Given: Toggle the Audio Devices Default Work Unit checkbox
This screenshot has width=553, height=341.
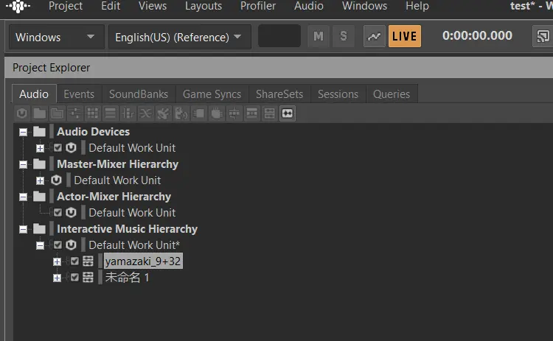Looking at the screenshot, I should (58, 148).
